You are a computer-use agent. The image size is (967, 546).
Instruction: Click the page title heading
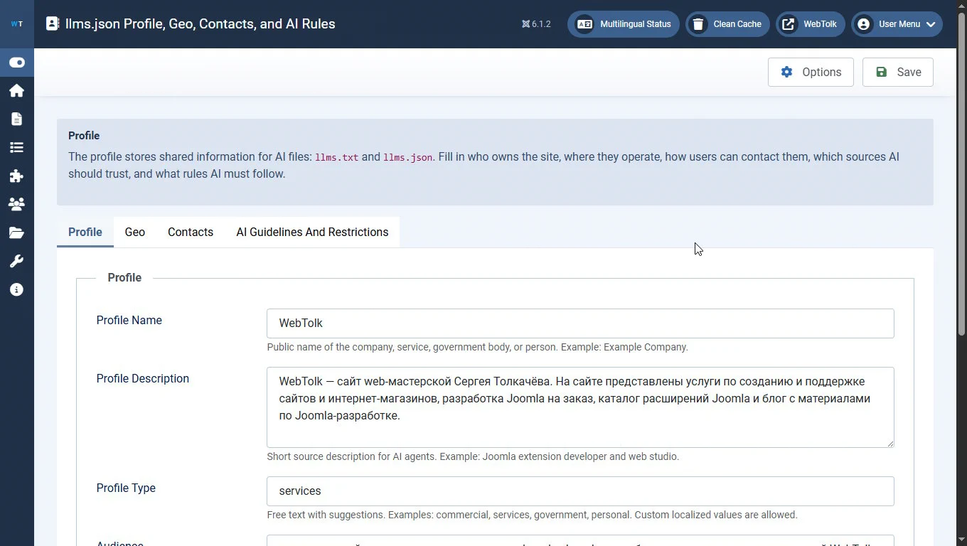pos(201,24)
